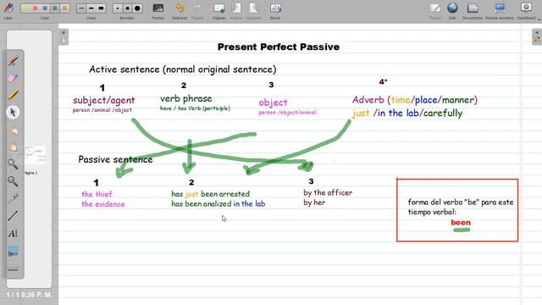Select the large eraser size
This screenshot has height=305, width=542.
click(137, 8)
